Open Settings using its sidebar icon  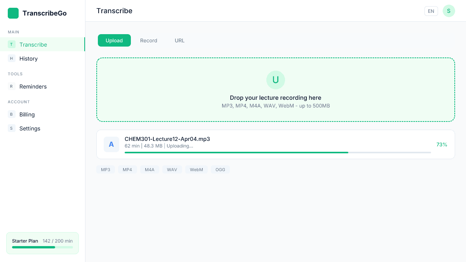point(11,128)
